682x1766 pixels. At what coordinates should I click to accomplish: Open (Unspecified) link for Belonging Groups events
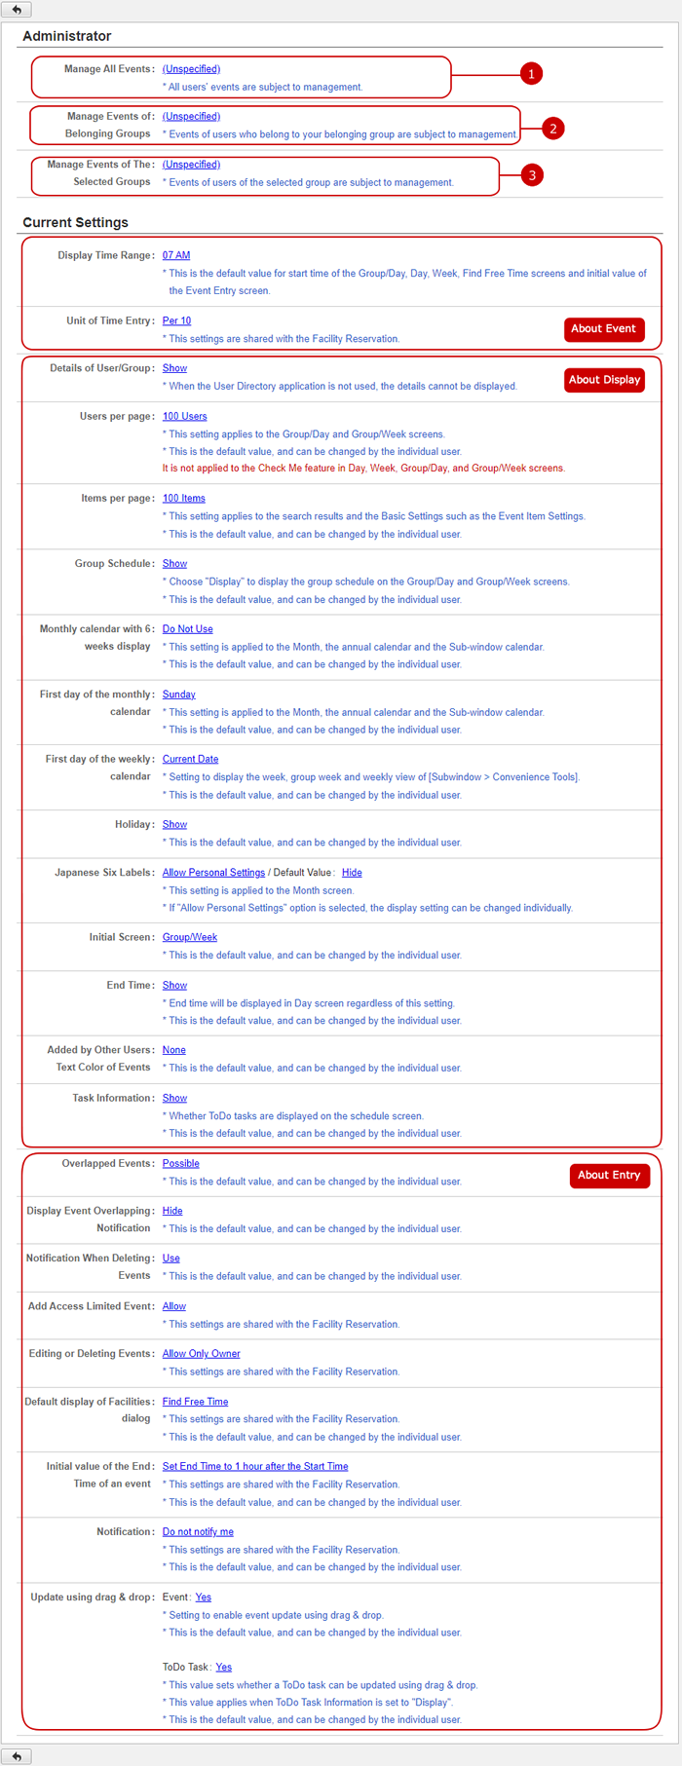[191, 117]
